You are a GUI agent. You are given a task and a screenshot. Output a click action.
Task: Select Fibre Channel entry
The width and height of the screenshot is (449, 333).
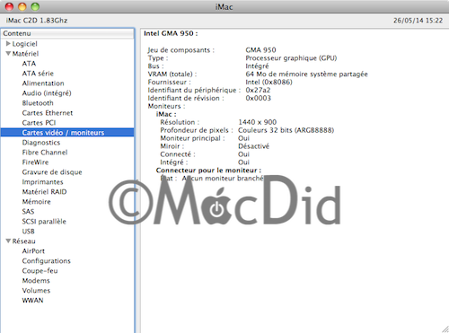click(45, 153)
